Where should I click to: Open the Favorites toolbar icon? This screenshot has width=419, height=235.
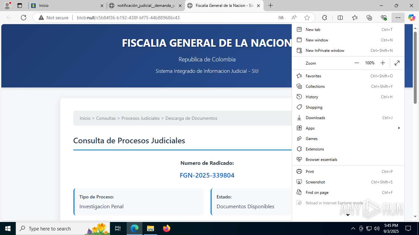click(355, 18)
